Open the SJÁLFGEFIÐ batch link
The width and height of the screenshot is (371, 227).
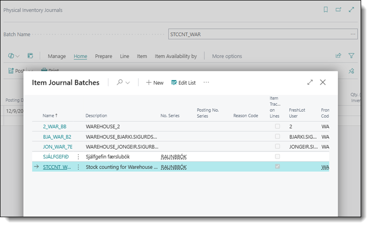[x=56, y=157]
